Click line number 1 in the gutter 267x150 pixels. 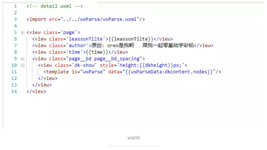(x=15, y=6)
